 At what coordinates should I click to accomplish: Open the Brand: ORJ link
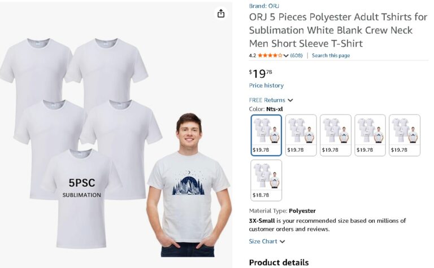264,6
